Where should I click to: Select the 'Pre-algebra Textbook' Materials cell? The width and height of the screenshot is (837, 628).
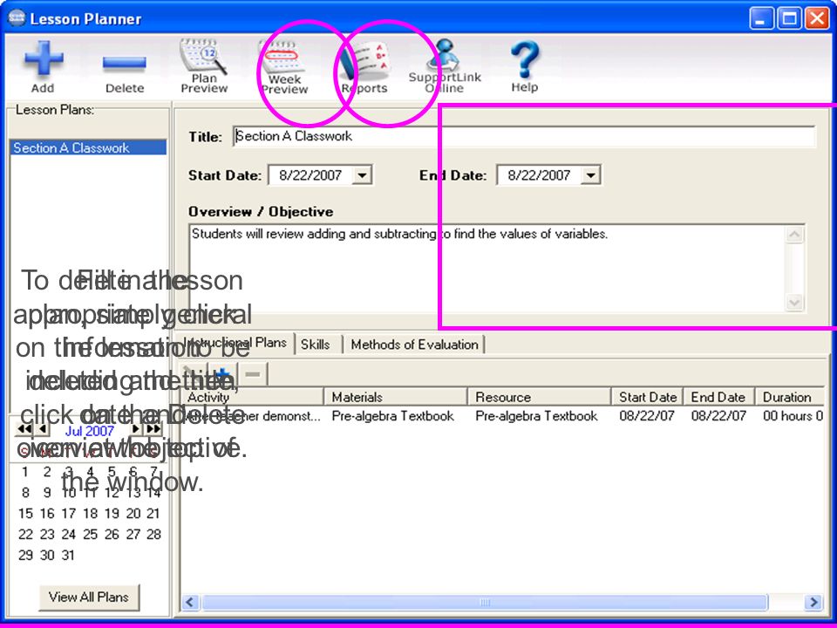tap(393, 416)
